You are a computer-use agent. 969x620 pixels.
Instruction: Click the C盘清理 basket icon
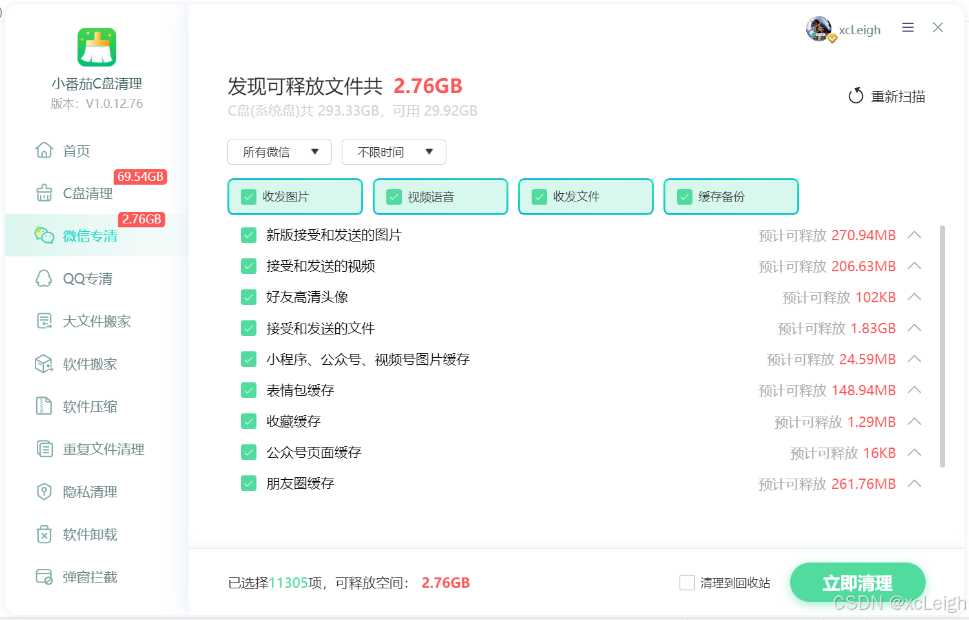(44, 193)
